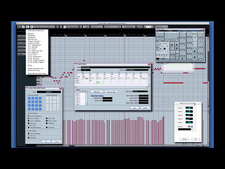The height and width of the screenshot is (169, 225).
Task: Enable the SysEx Parameters checkbox
Action: click(29, 133)
